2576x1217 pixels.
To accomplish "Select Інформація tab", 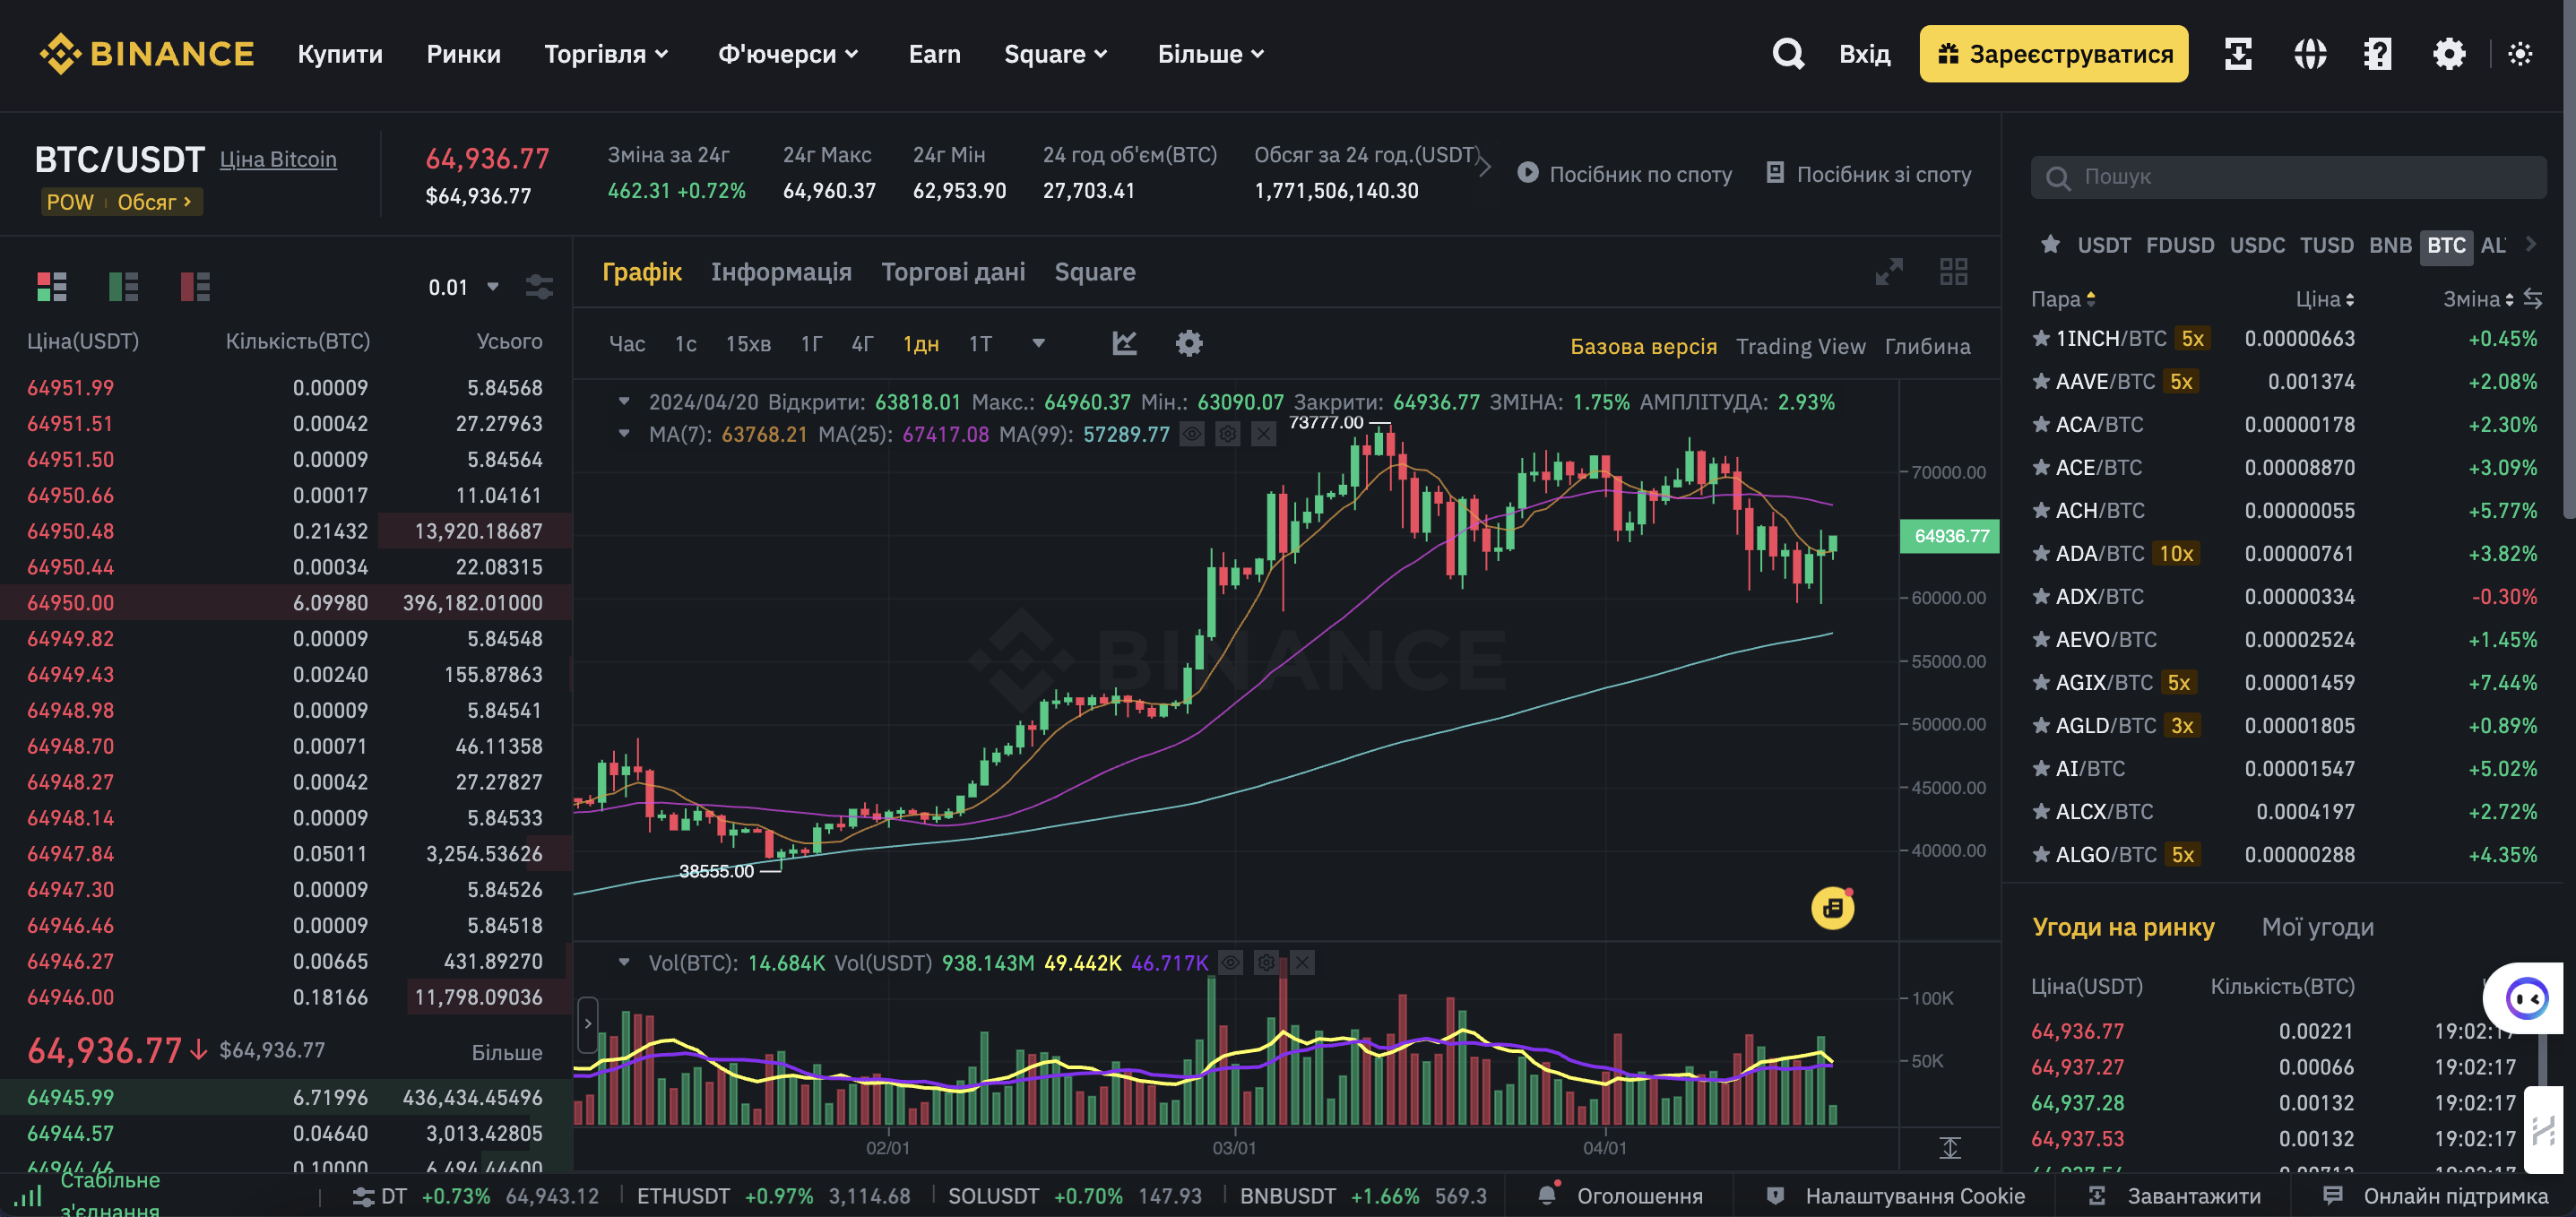I will (781, 271).
